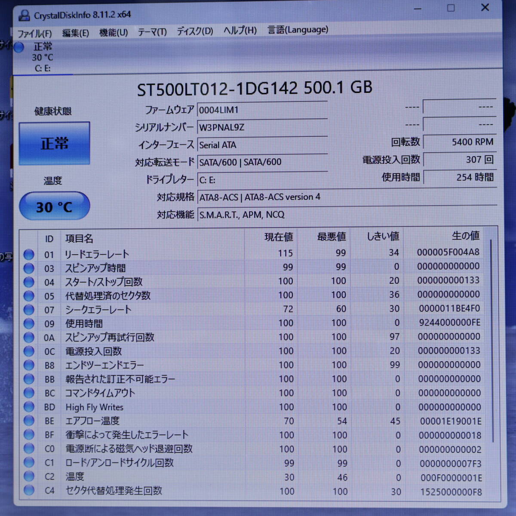Click the 生の値 column header
Screen dimensions: 516x516
point(466,235)
